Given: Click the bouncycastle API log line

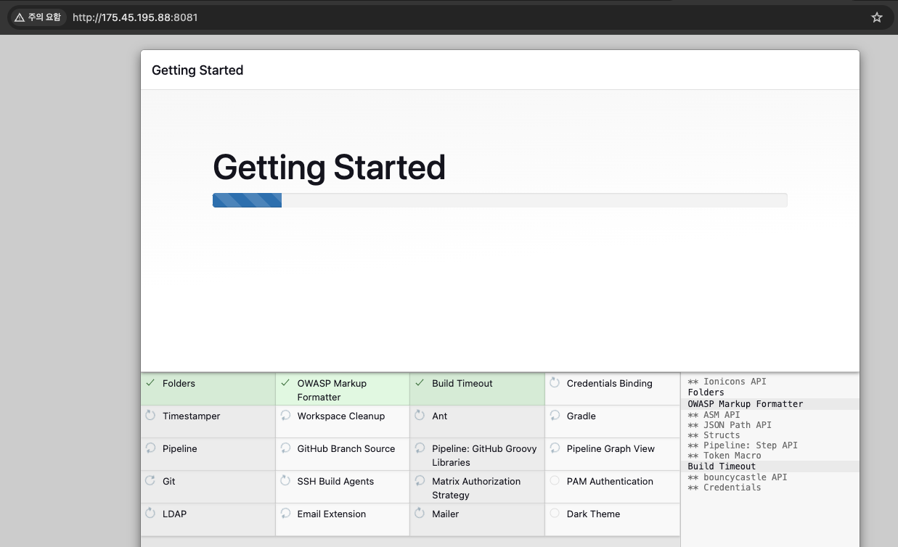Looking at the screenshot, I should (x=738, y=477).
